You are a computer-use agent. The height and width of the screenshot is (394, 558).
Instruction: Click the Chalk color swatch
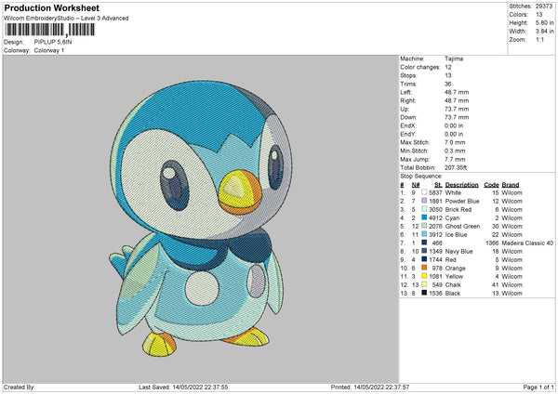coord(424,284)
